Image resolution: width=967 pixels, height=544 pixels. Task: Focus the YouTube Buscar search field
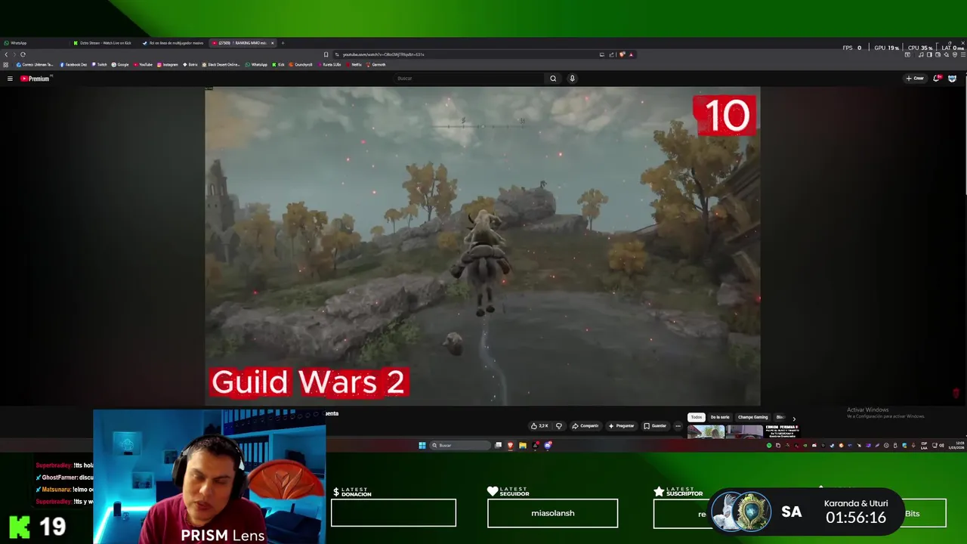(468, 79)
